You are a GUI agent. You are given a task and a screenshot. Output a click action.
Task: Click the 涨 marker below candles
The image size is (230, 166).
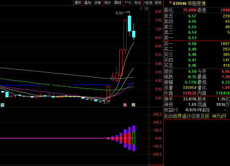pos(125,105)
